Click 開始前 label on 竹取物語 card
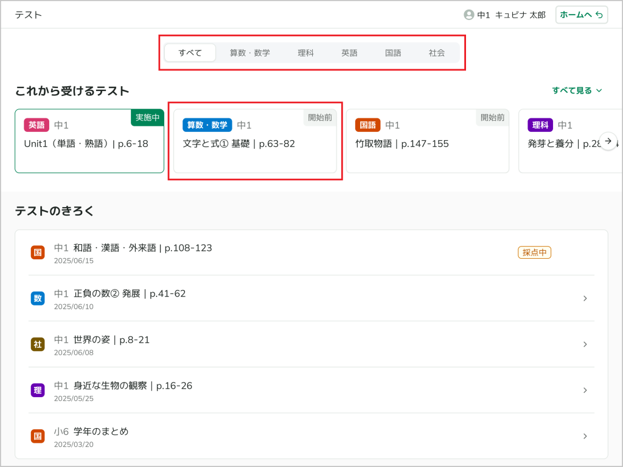This screenshot has height=467, width=623. (x=492, y=117)
